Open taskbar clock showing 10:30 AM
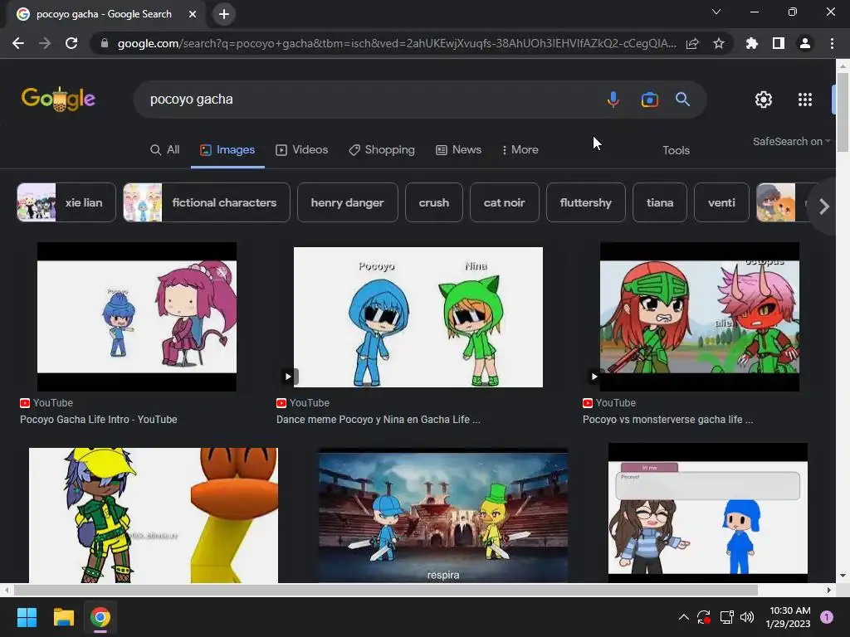 789,617
